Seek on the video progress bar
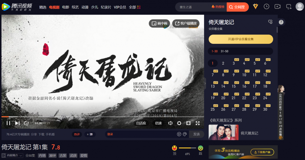Viewport: 305px width, 160px height. click(x=103, y=116)
